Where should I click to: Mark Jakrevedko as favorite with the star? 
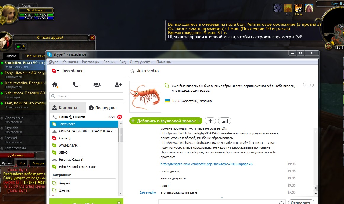pos(132,71)
